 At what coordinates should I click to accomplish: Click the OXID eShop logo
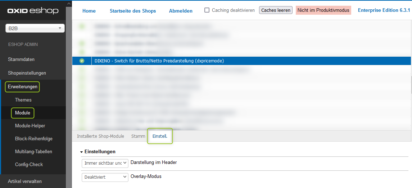coord(33,11)
